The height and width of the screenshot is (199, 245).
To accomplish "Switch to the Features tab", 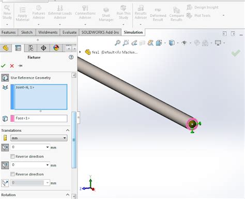I will pyautogui.click(x=9, y=32).
